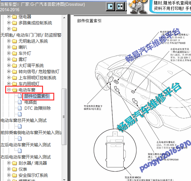The image size is (191, 181).
Task: Click the 部件位置索引 page heading
Action: [x=89, y=21]
